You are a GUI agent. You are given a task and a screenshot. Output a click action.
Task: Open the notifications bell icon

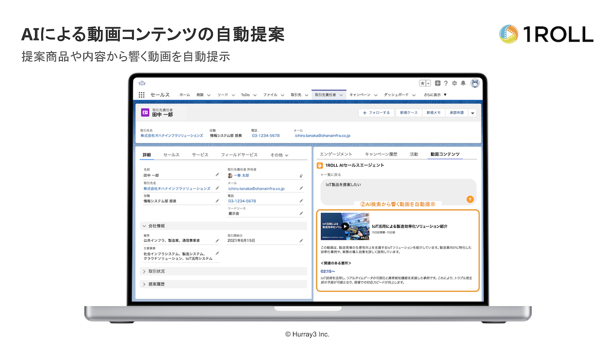[463, 83]
